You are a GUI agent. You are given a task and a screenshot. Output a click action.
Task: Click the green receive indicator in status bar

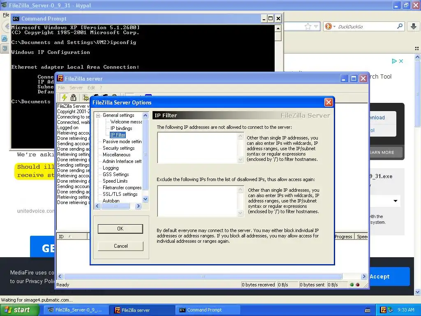tap(352, 285)
